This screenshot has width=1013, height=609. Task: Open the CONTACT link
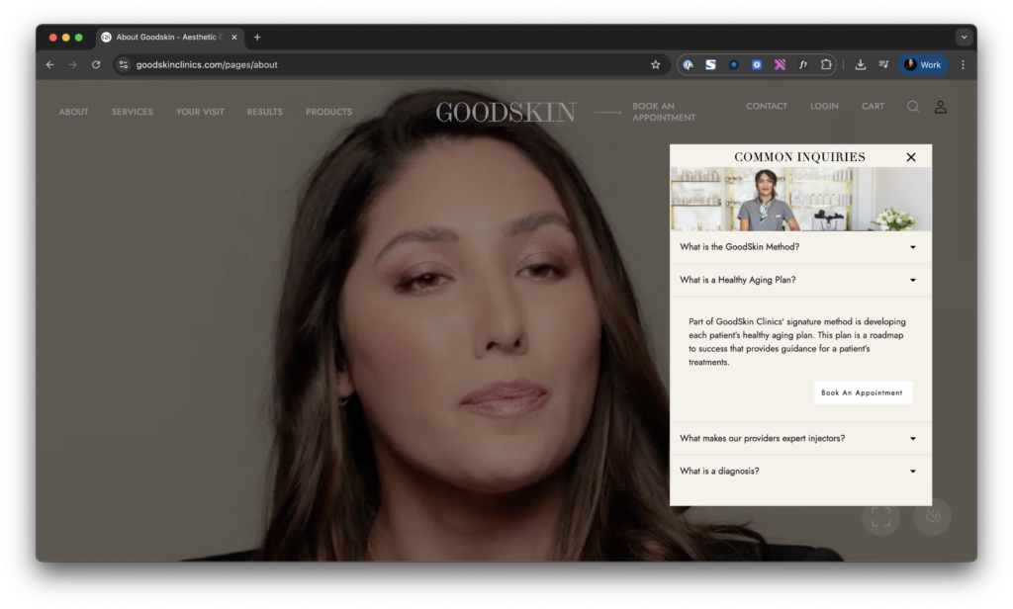(x=767, y=106)
